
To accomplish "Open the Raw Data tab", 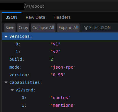I will pos(35,17).
